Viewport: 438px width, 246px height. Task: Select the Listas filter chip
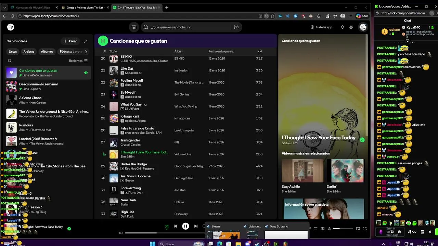(13, 52)
